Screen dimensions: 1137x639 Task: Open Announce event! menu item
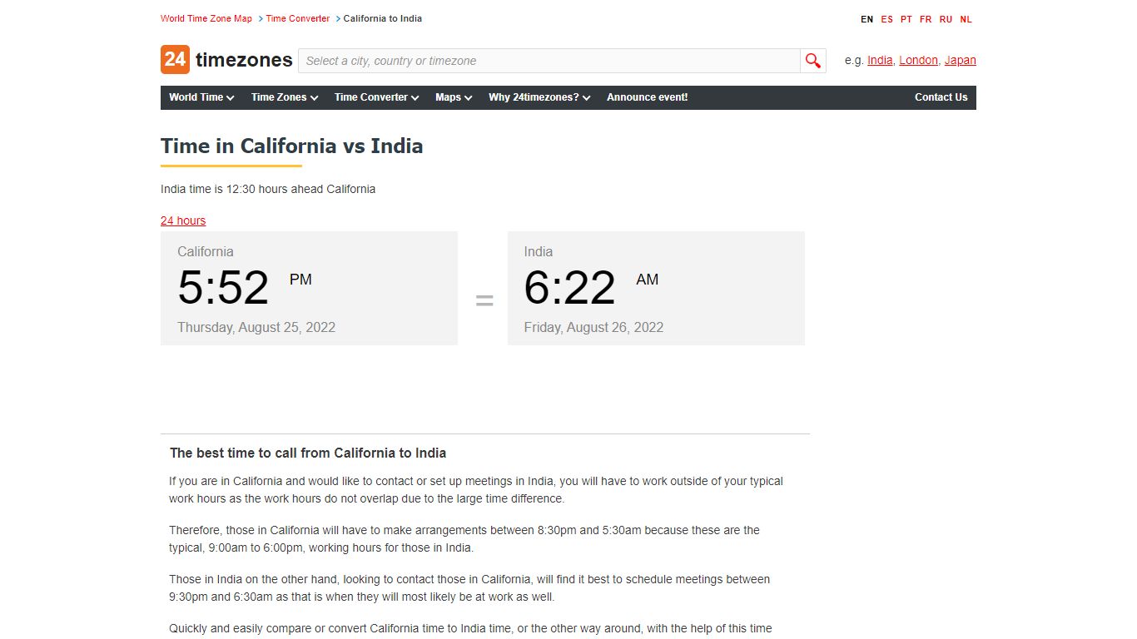click(647, 97)
